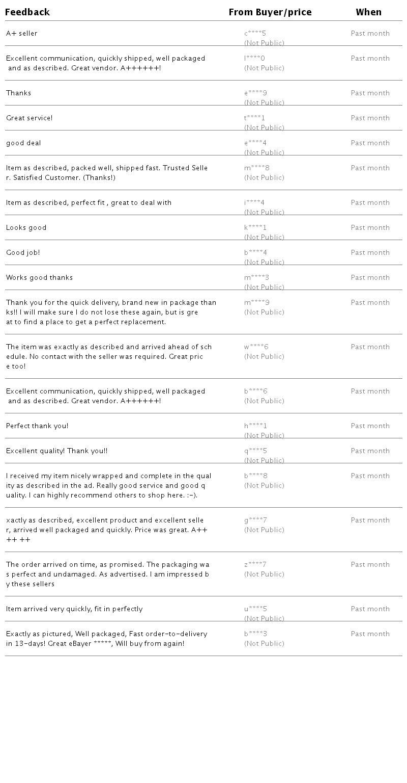Click the From Buyer/price column header

pyautogui.click(x=270, y=12)
